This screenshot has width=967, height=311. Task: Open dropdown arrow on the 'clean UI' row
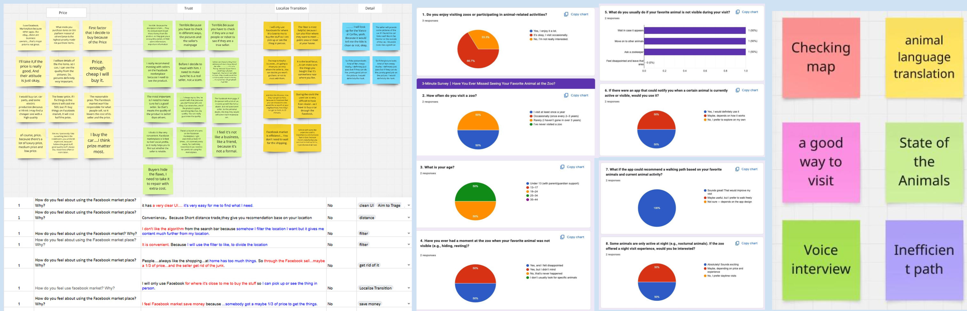pyautogui.click(x=409, y=205)
